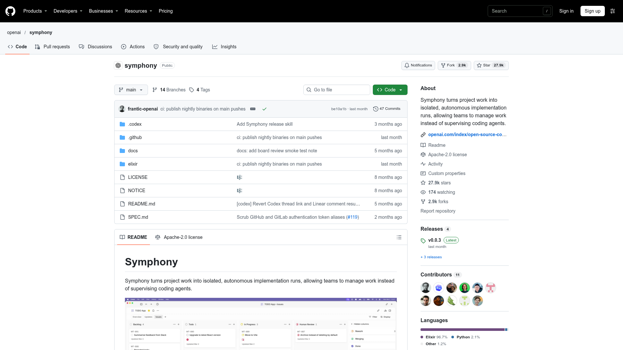View 4 Tags link
Viewport: 623px width, 350px height.
[200, 90]
